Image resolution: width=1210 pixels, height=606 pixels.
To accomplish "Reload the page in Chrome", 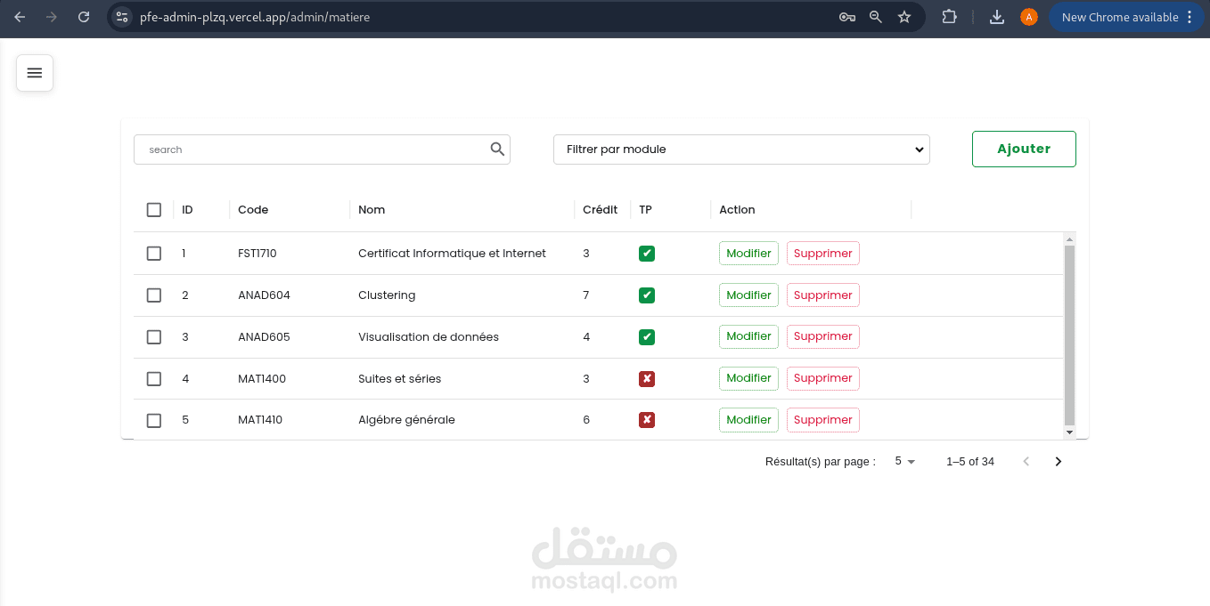I will coord(84,17).
